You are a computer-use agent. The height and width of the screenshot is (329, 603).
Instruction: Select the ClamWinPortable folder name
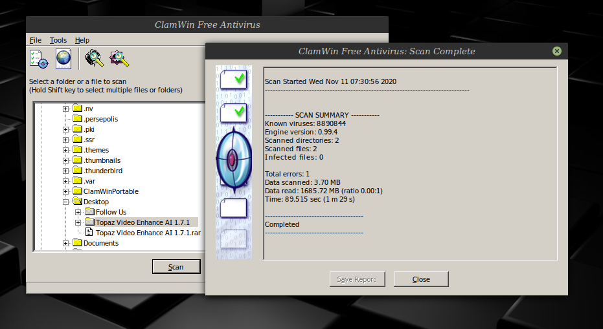pyautogui.click(x=111, y=191)
